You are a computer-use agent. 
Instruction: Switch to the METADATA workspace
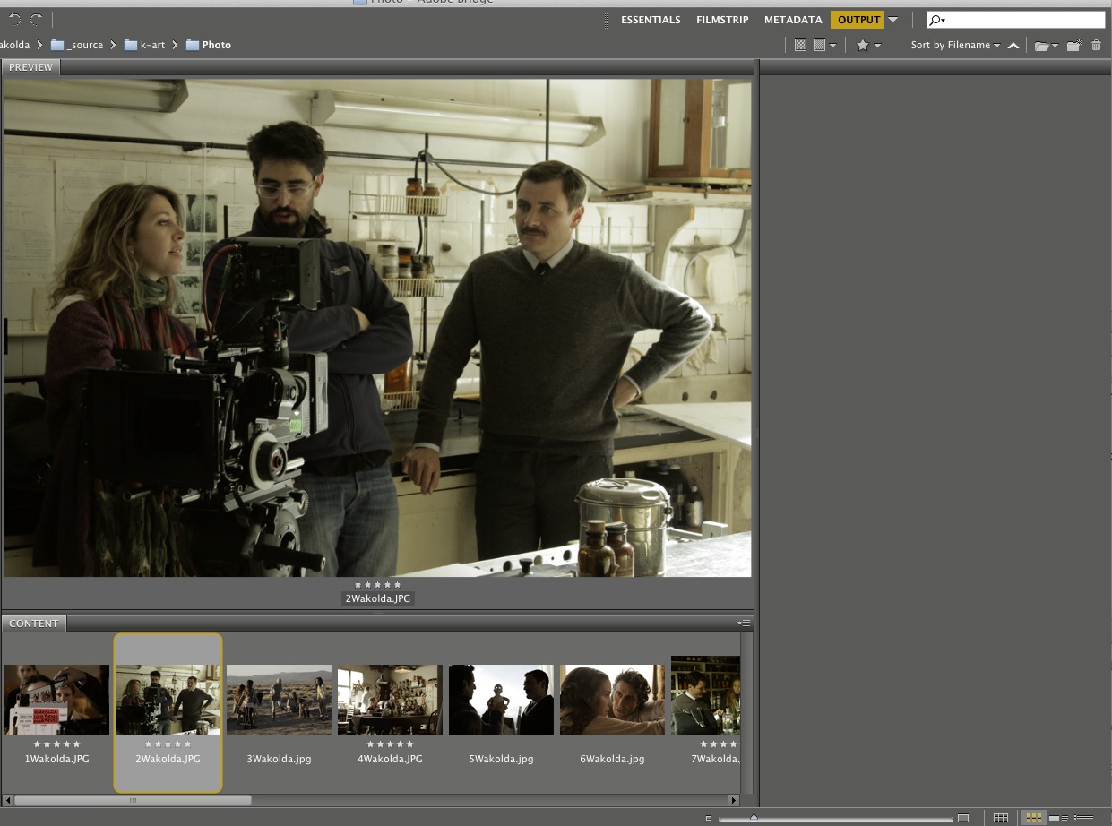[793, 20]
